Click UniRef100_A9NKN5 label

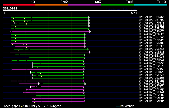coord(152,101)
